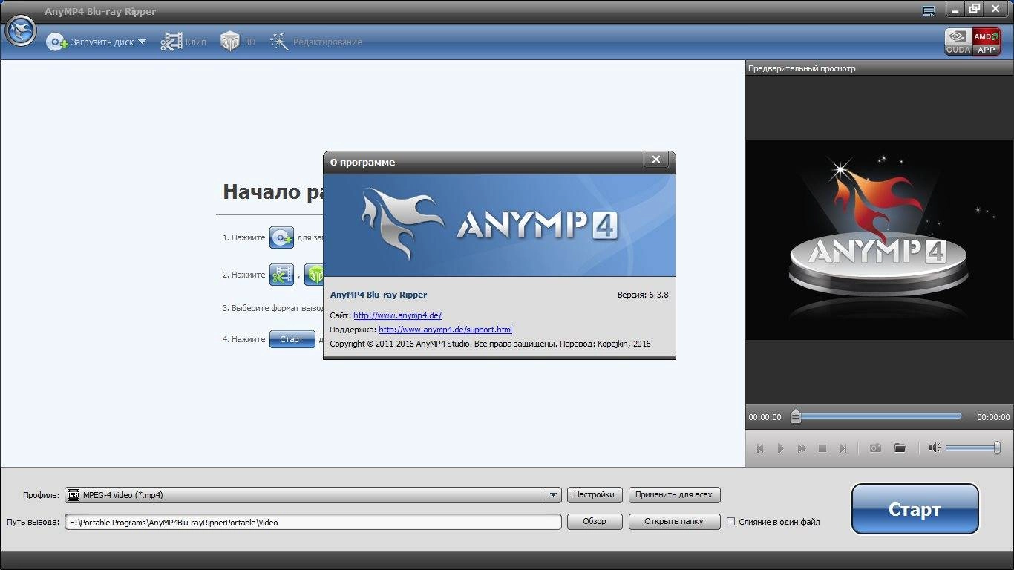The width and height of the screenshot is (1014, 570).
Task: Expand the Загрузить диск dropdown arrow
Action: pos(142,42)
